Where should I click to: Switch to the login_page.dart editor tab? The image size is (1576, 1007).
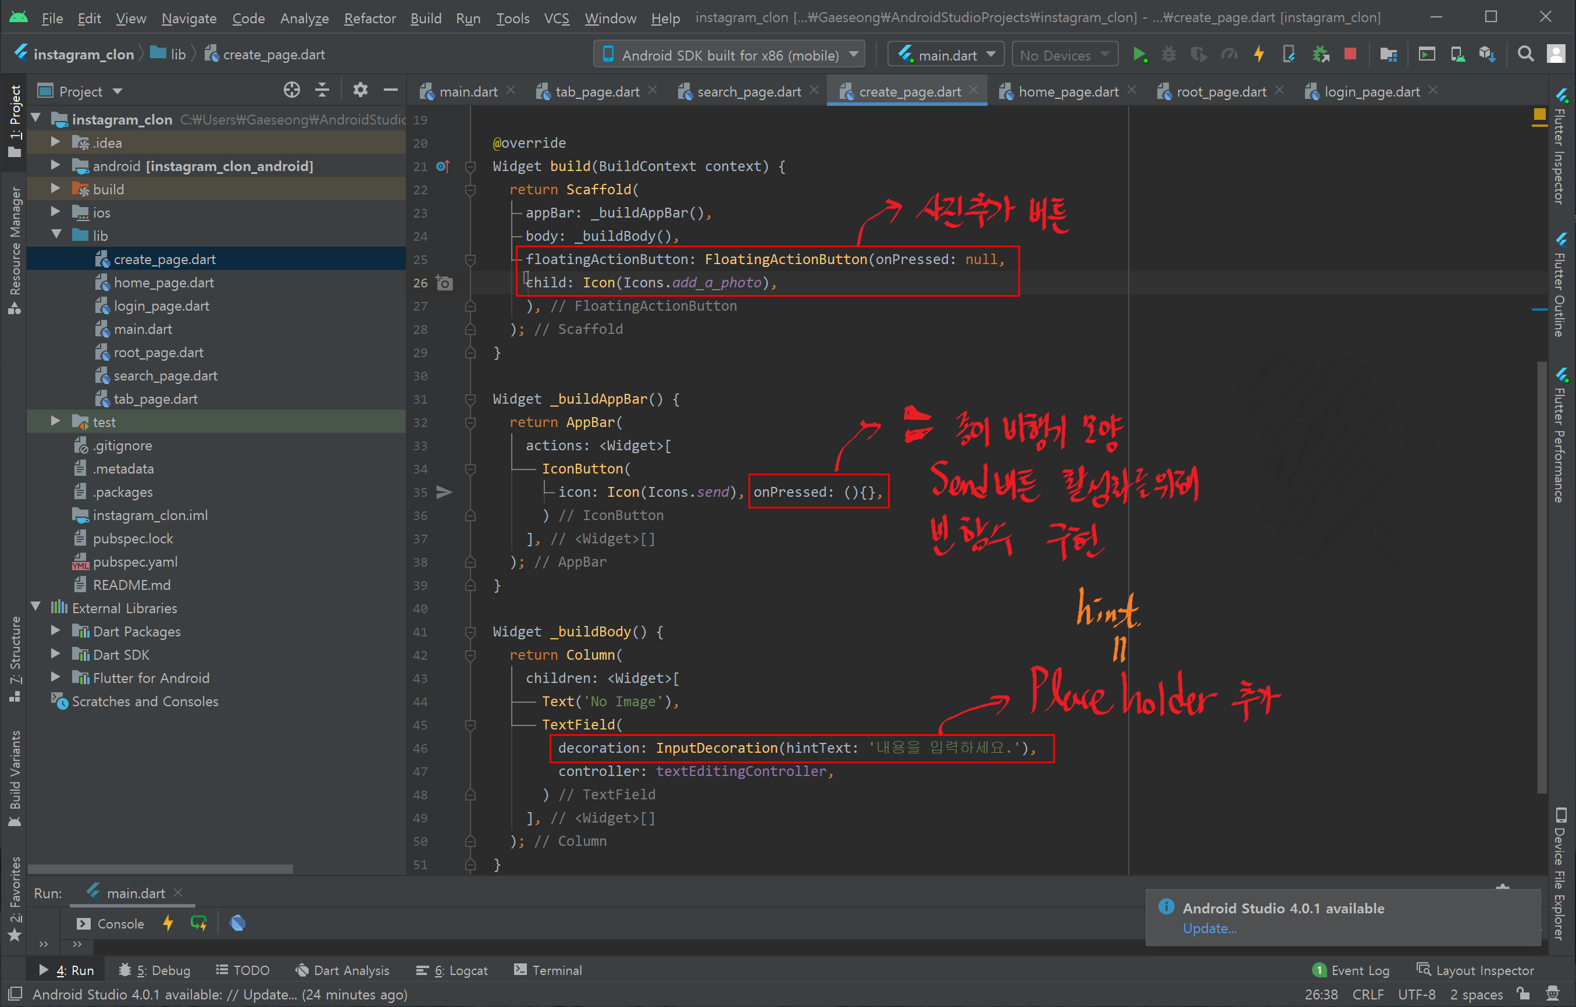coord(1371,92)
